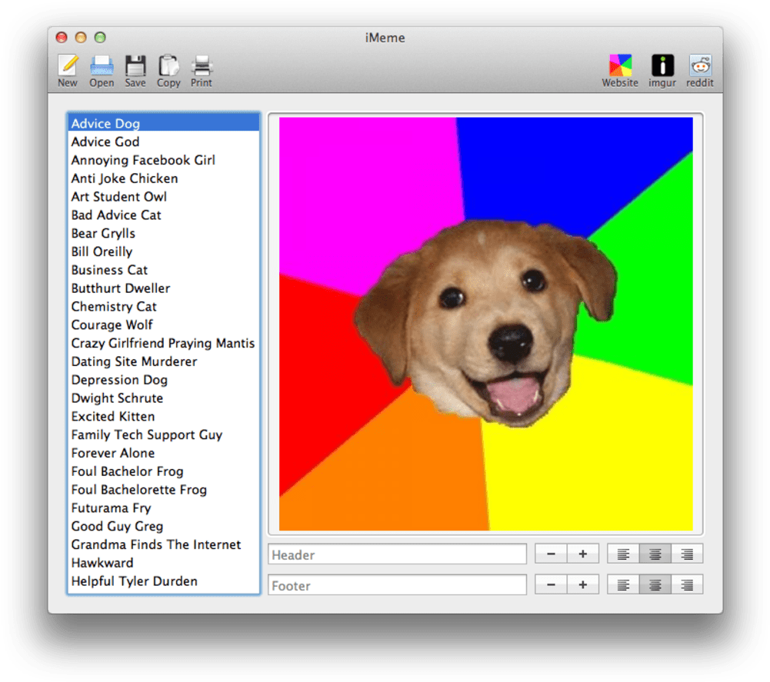Image resolution: width=770 pixels, height=682 pixels.
Task: Select Dwight Schrute template
Action: coord(164,398)
